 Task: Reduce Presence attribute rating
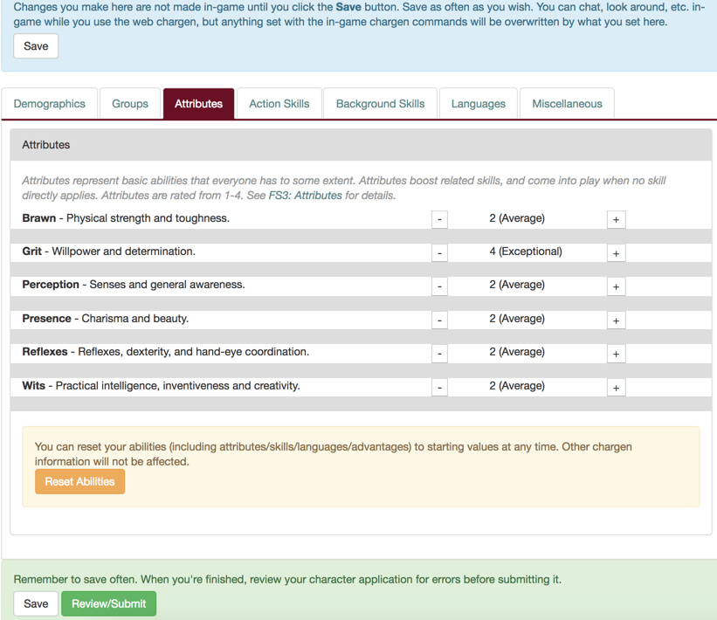tap(439, 320)
